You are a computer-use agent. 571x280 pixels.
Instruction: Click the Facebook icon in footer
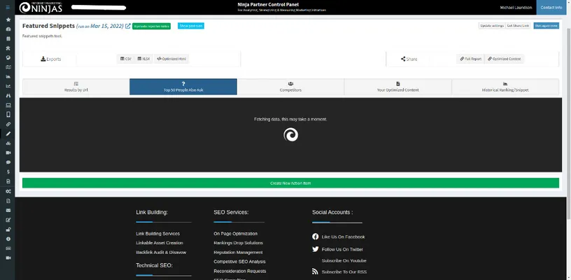316,237
